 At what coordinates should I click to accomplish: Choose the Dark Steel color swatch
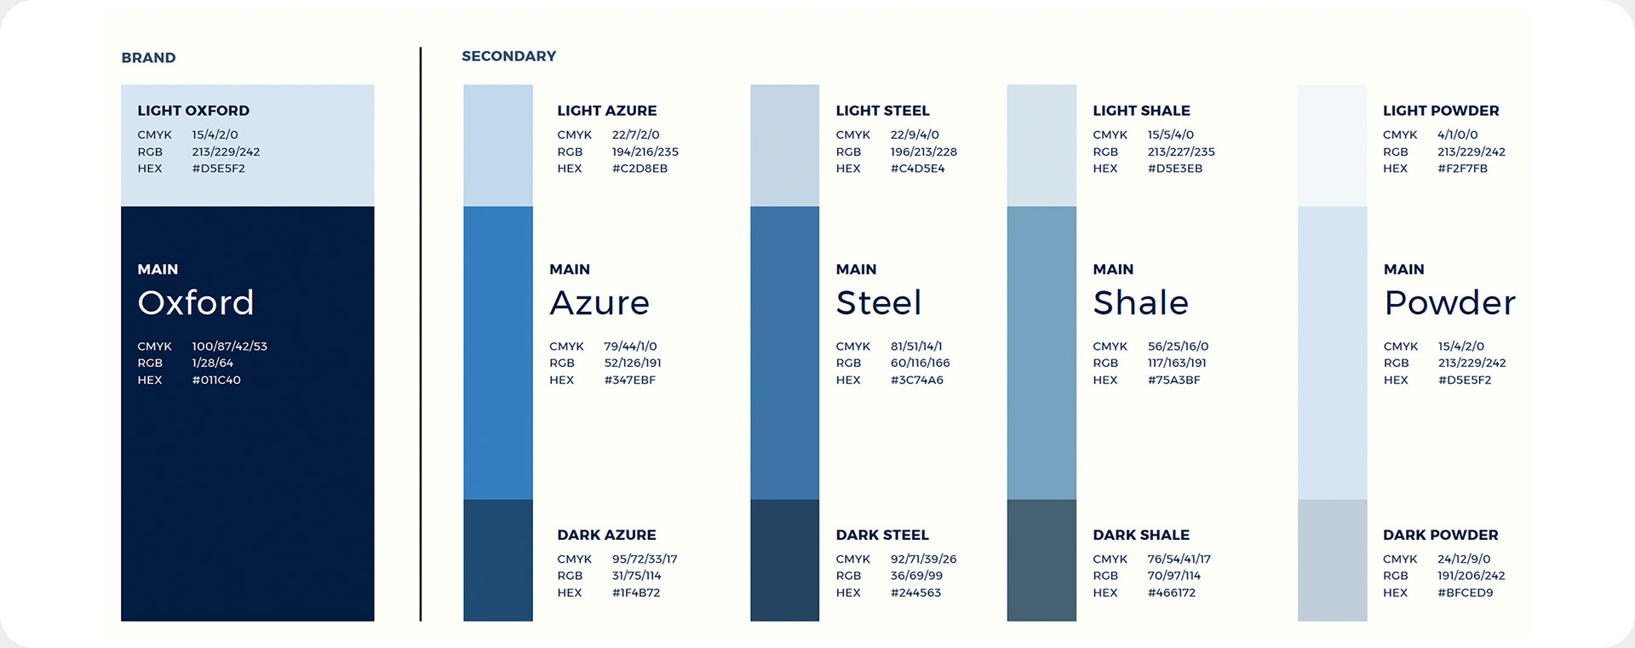pos(784,560)
